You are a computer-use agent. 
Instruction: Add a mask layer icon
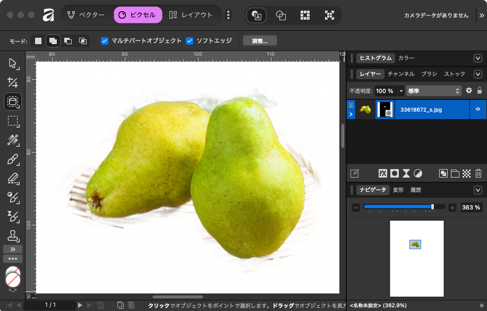395,173
